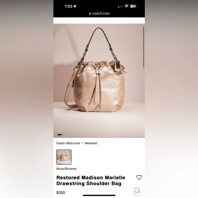Tap the location arrow beside the time
The height and width of the screenshot is (198, 198).
click(x=75, y=6)
